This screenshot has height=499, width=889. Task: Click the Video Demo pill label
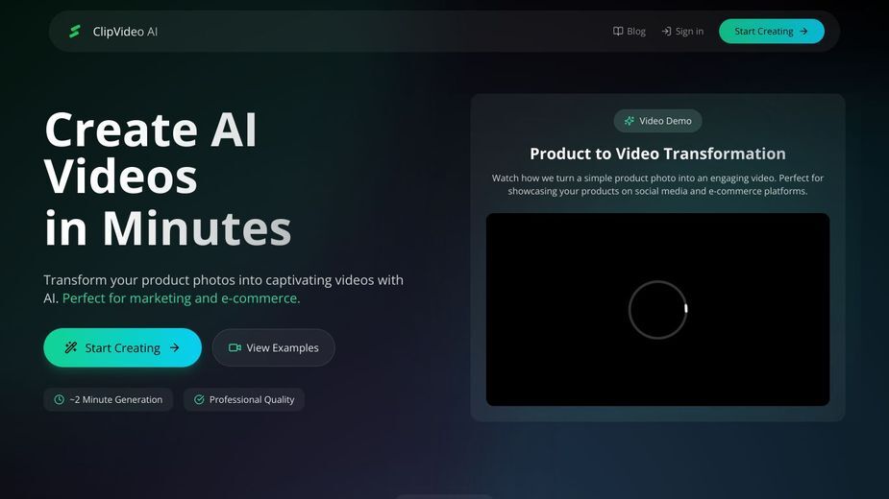pos(657,121)
